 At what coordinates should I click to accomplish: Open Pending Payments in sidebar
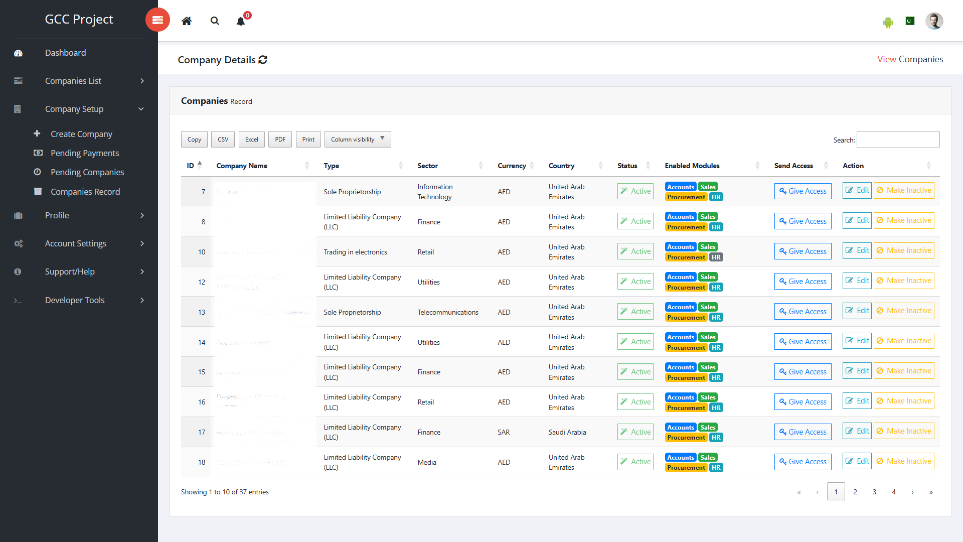pos(85,153)
